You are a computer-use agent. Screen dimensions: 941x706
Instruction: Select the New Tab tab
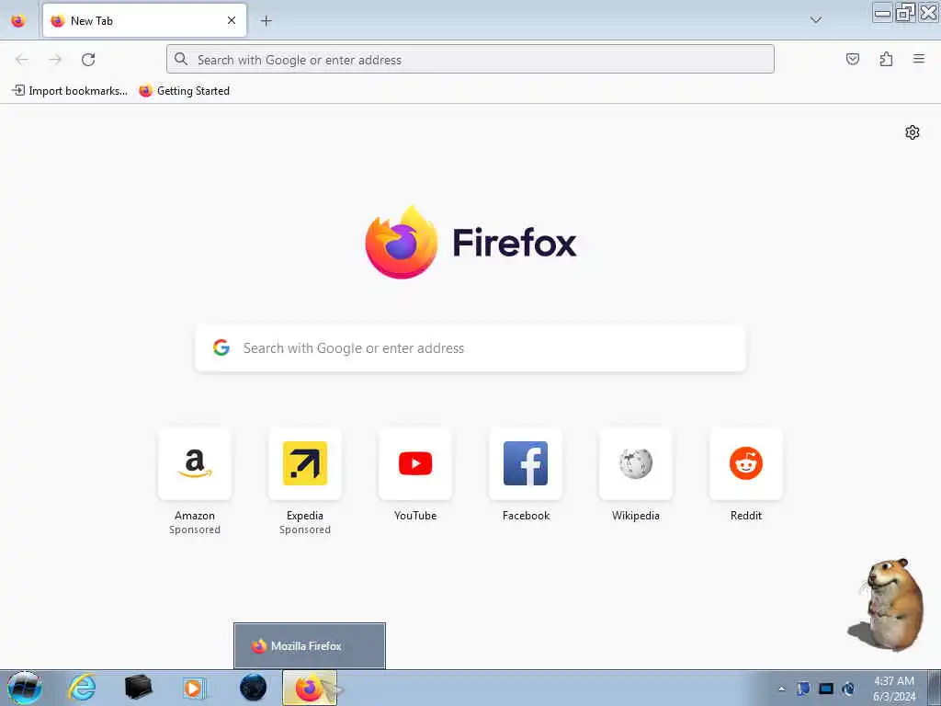(x=144, y=20)
